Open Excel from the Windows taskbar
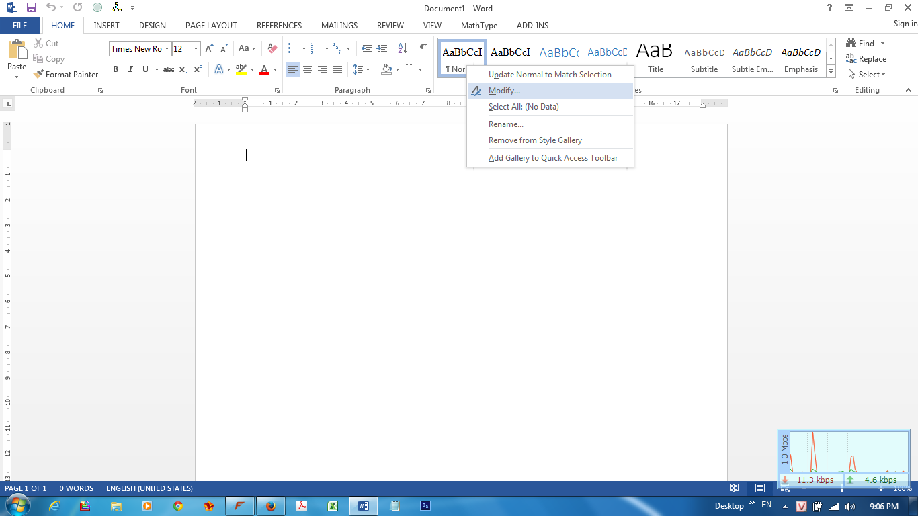918x516 pixels. tap(332, 506)
